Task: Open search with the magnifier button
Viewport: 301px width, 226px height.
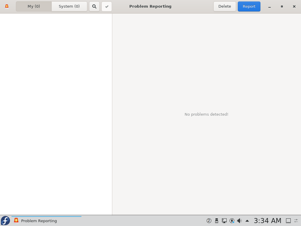Action: tap(94, 6)
